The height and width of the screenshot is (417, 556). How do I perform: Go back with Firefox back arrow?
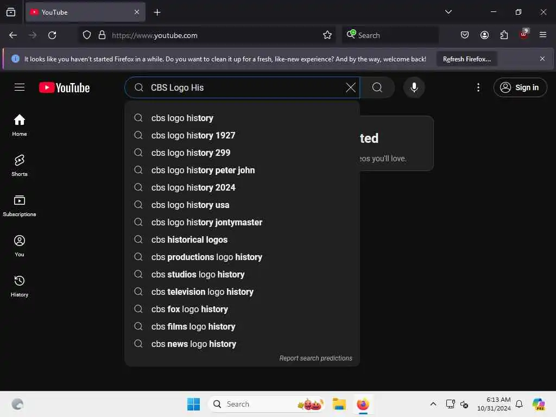tap(13, 35)
